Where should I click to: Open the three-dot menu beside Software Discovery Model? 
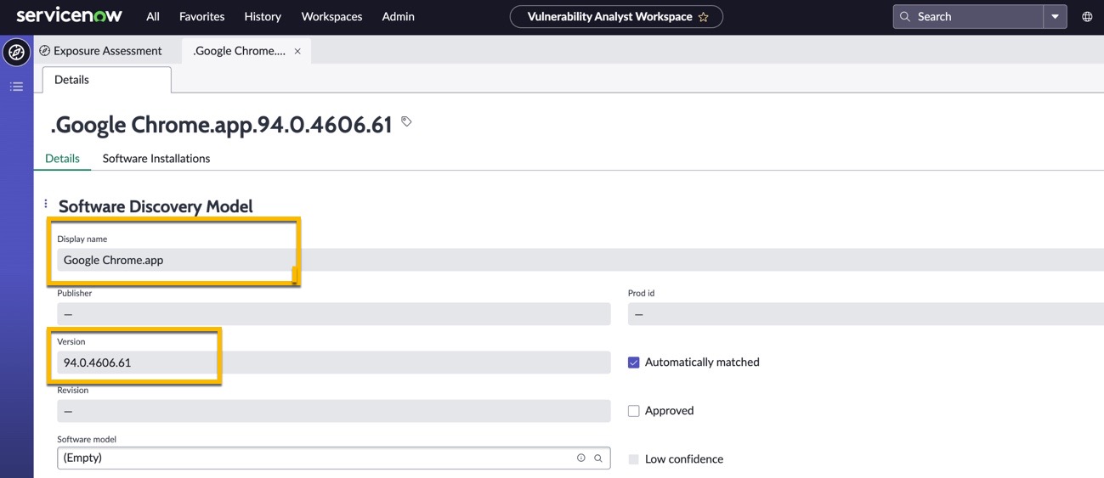tap(46, 204)
